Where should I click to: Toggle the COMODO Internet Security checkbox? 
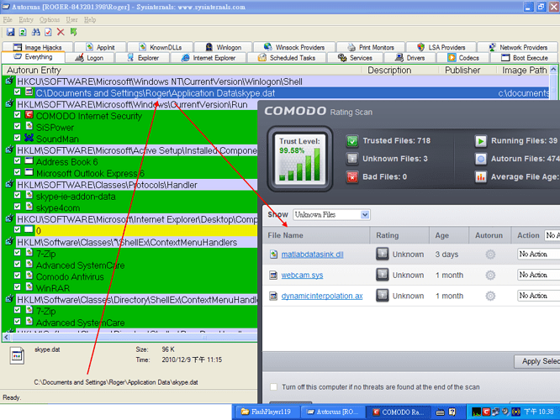[17, 114]
